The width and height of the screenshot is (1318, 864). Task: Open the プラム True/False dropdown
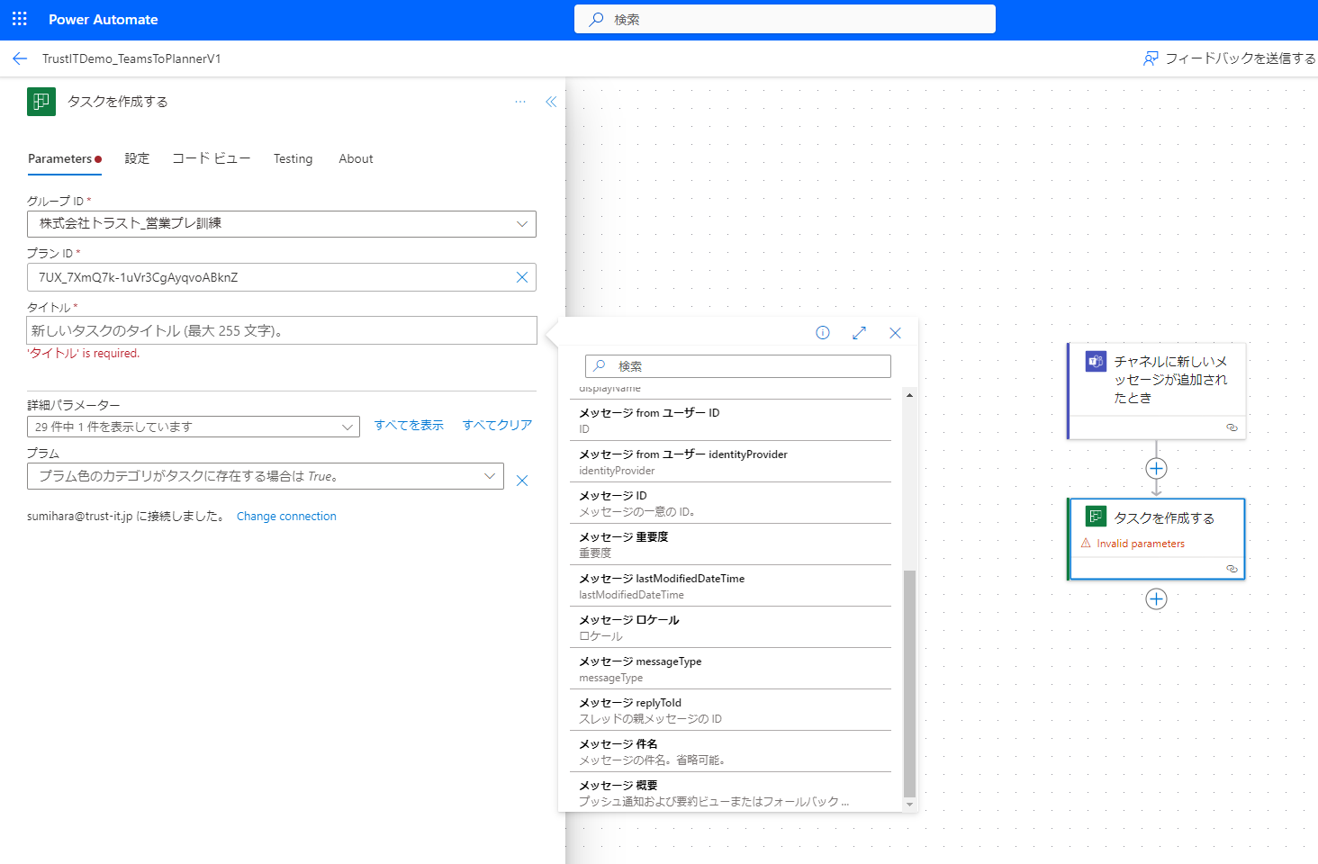[x=266, y=476]
